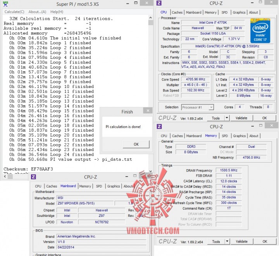Click the Checksum: EF78AAF3 line
Screen dimensions: 279x256
tap(28, 169)
